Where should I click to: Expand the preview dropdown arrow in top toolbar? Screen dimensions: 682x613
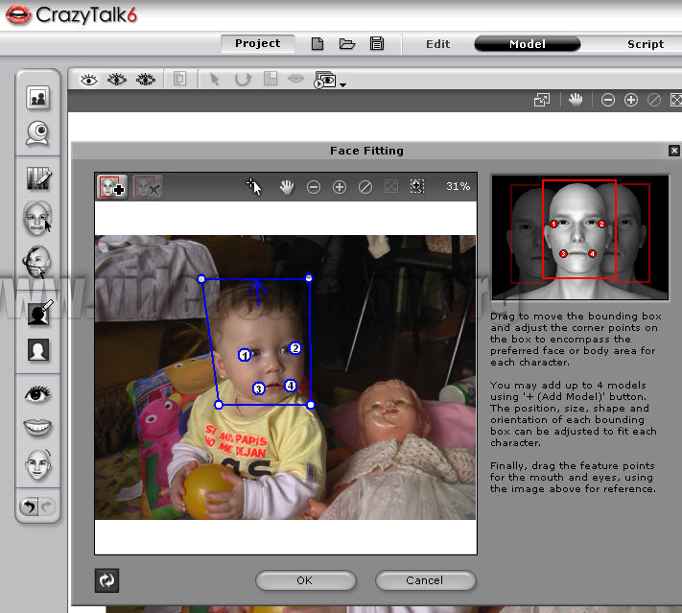pos(342,84)
